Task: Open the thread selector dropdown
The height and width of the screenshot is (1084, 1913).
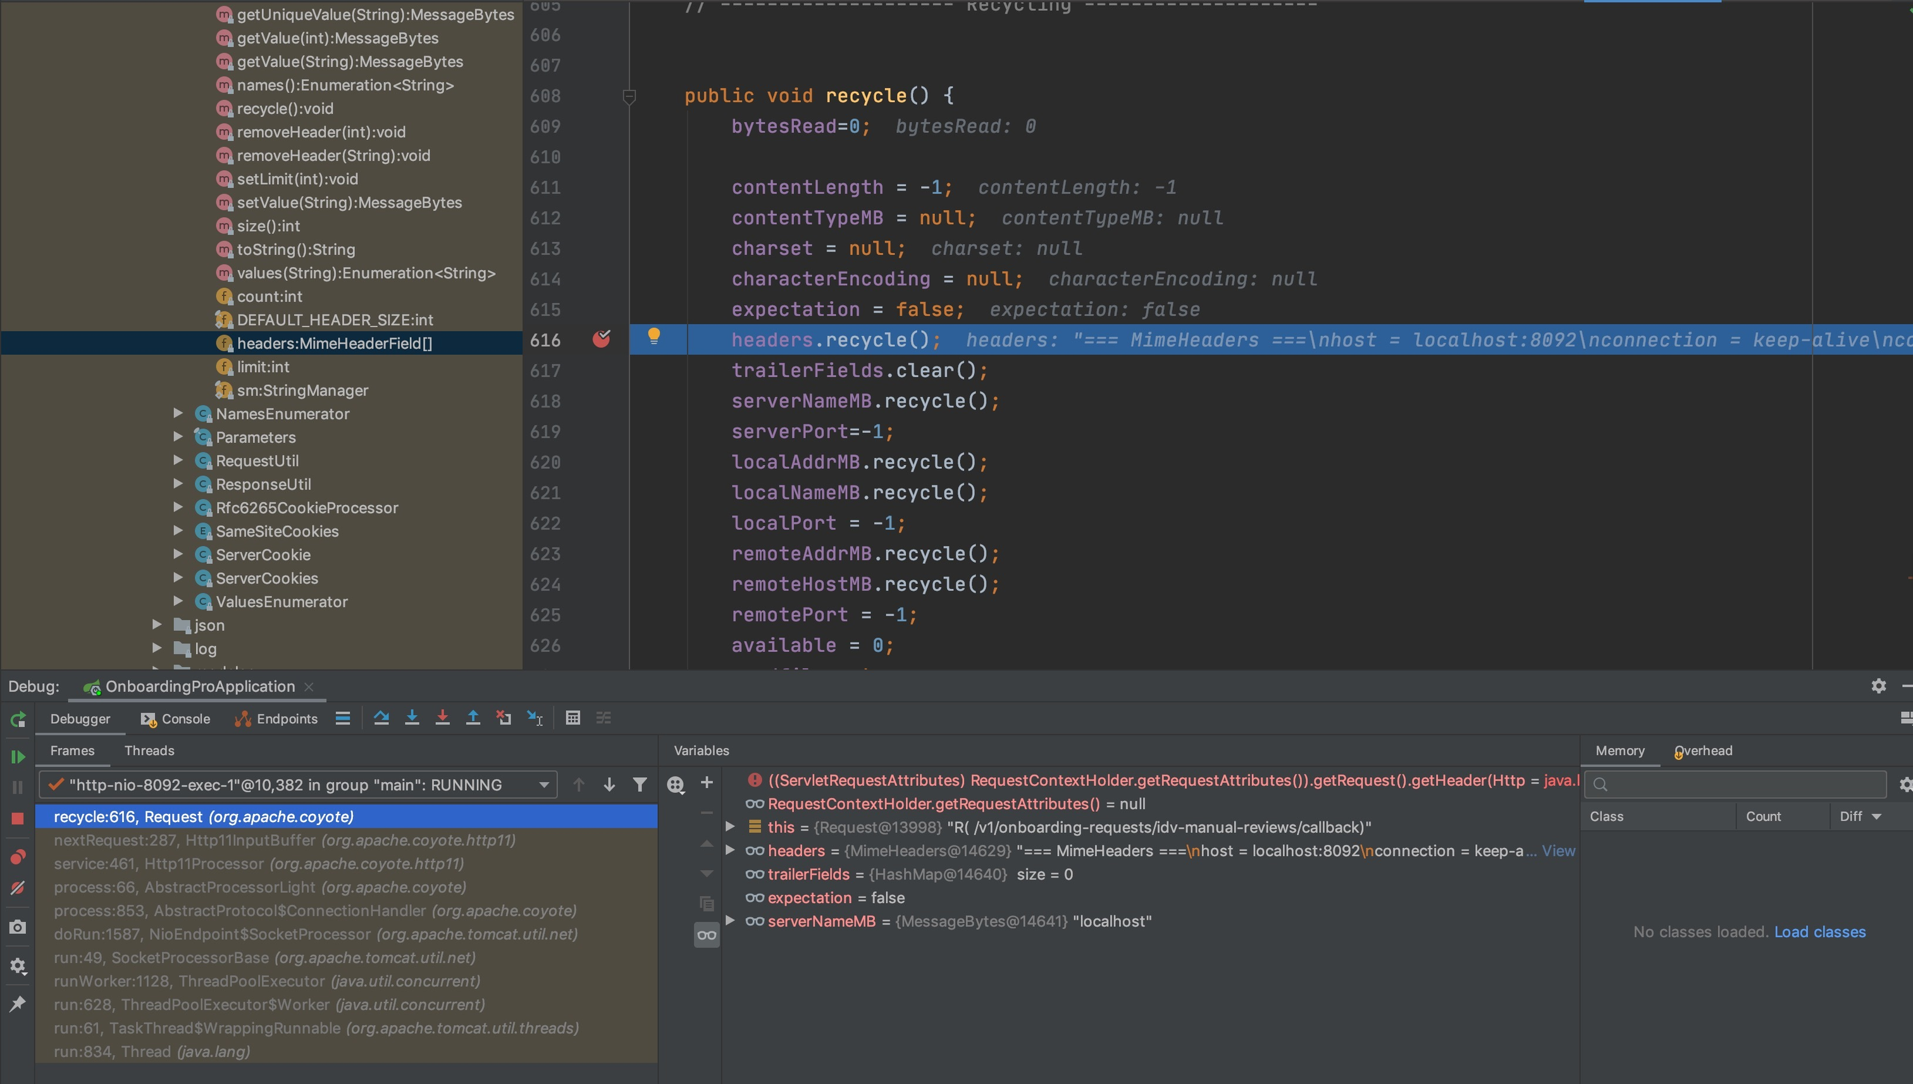Action: point(544,785)
